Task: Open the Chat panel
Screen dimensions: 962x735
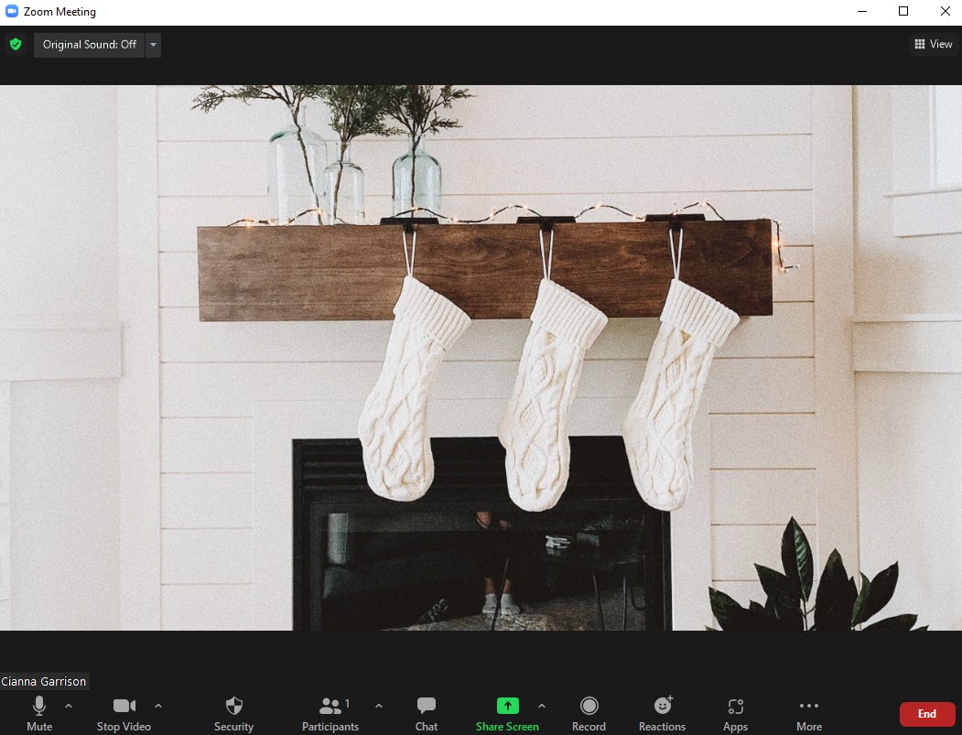Action: point(426,712)
